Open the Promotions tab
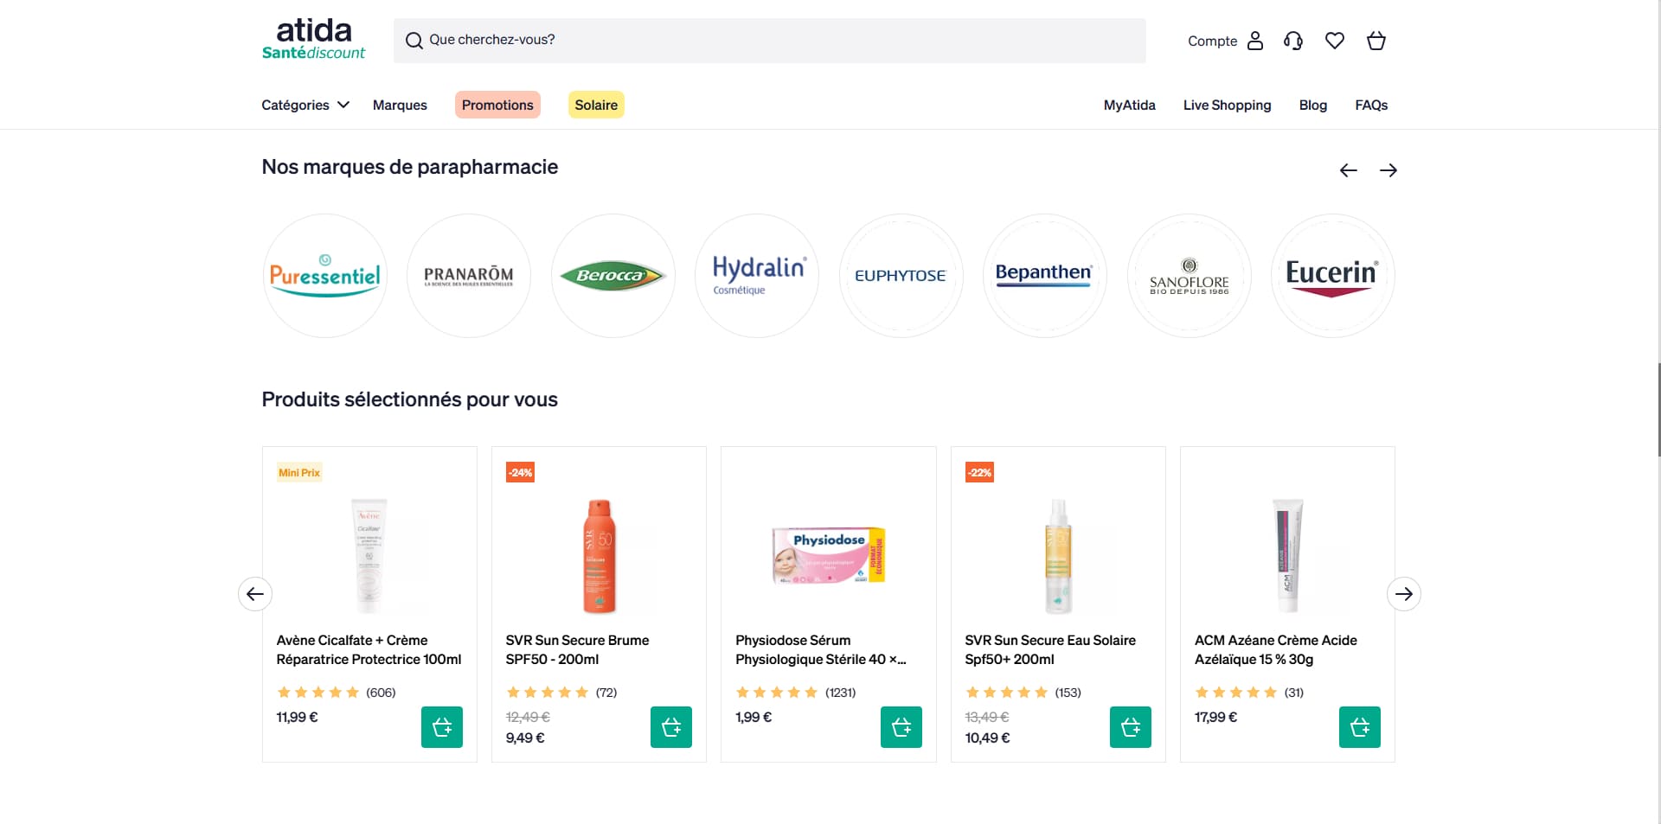 497,105
